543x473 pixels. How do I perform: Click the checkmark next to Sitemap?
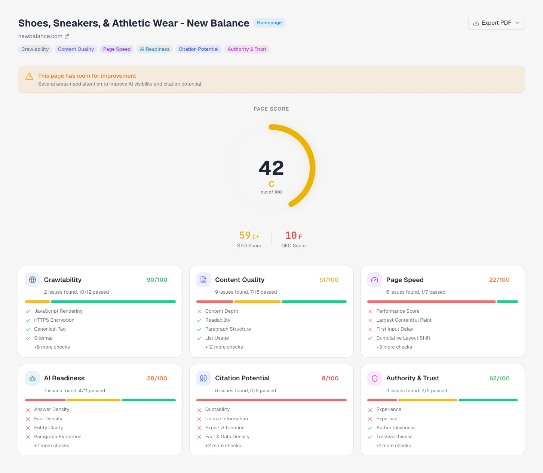tap(28, 338)
